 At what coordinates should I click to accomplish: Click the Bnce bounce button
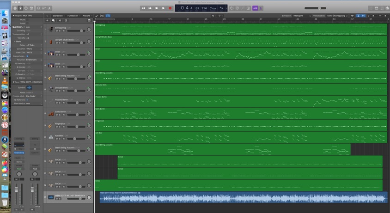pos(37,207)
